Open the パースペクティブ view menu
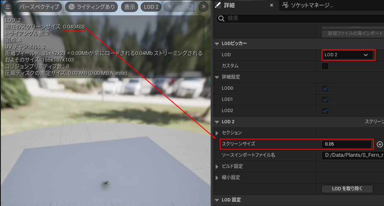 [x=39, y=7]
